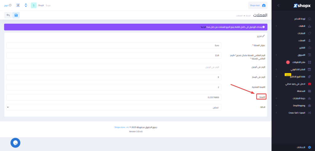Click the blue diamond apps icon in header
Screen dimensions: 315x151
point(26,5)
